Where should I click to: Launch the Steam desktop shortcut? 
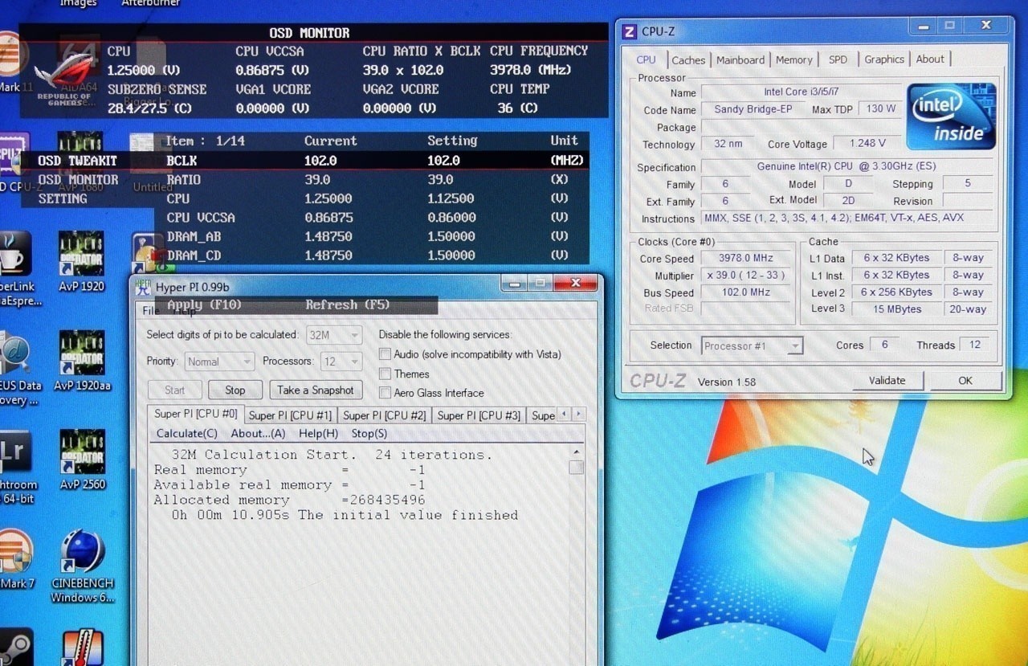pyautogui.click(x=14, y=647)
